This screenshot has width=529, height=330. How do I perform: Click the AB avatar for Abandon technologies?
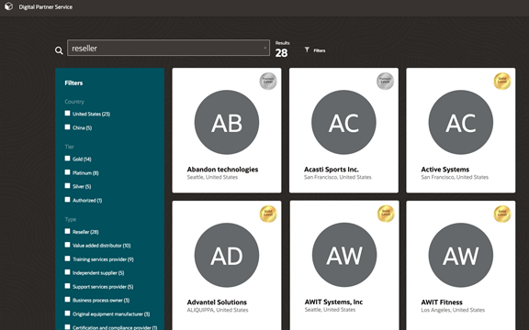tap(227, 122)
